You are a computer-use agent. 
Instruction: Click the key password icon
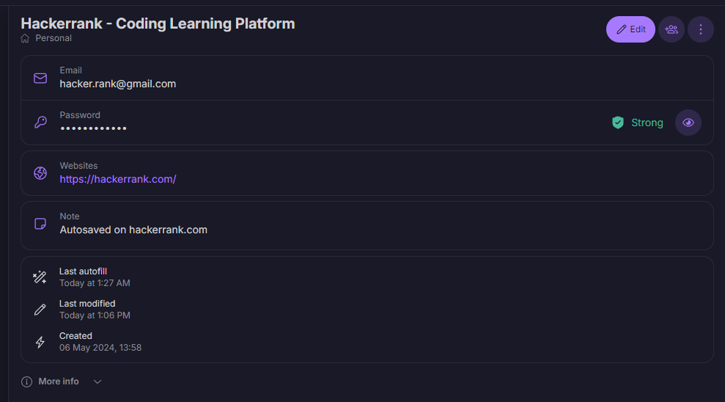pyautogui.click(x=40, y=122)
